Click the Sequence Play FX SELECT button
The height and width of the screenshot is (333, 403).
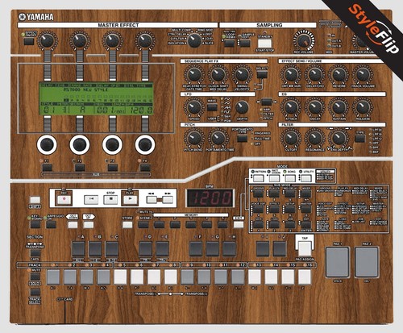click(x=262, y=75)
